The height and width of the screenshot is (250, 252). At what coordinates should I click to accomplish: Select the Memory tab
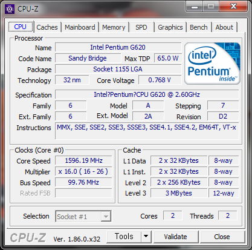coord(114,27)
